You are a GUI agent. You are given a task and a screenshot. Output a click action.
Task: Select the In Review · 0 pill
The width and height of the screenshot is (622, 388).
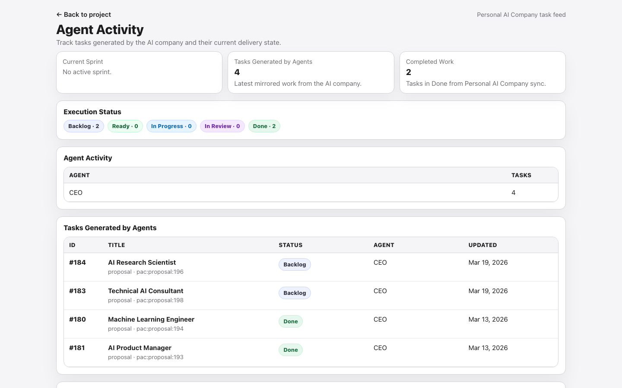click(x=222, y=126)
